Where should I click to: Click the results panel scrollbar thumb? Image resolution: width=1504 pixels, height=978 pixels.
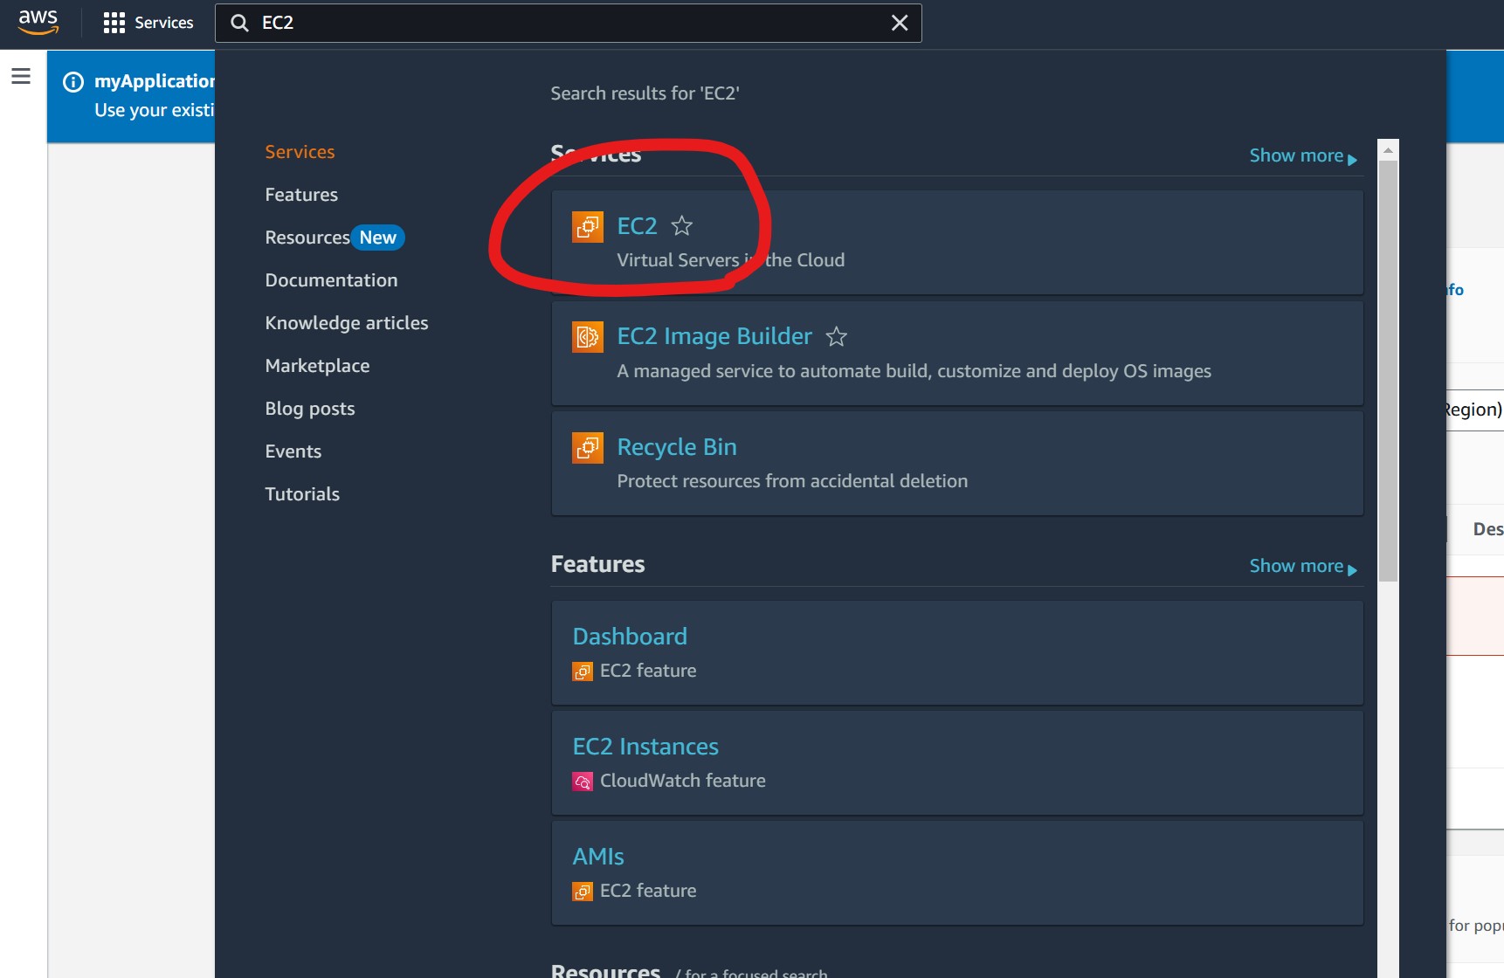click(x=1388, y=370)
